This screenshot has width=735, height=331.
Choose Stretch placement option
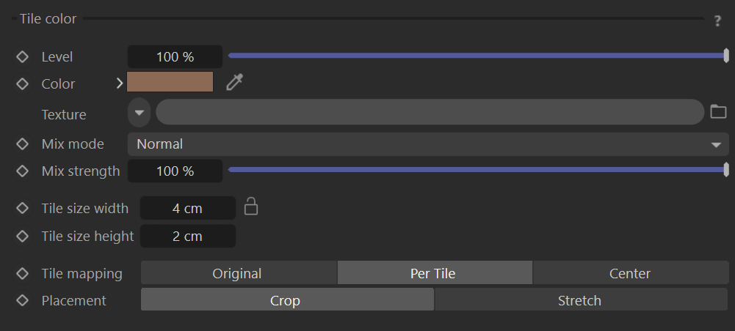click(582, 300)
